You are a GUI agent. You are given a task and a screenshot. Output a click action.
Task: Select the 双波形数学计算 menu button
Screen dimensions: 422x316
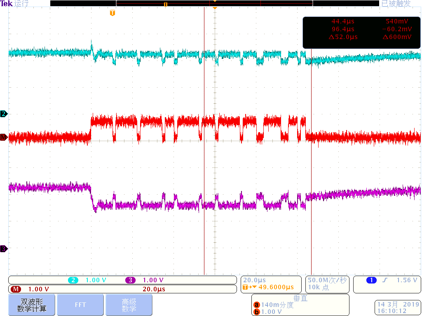[x=32, y=305]
